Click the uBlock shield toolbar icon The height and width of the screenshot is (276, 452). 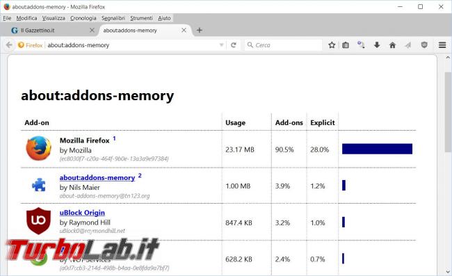(424, 44)
